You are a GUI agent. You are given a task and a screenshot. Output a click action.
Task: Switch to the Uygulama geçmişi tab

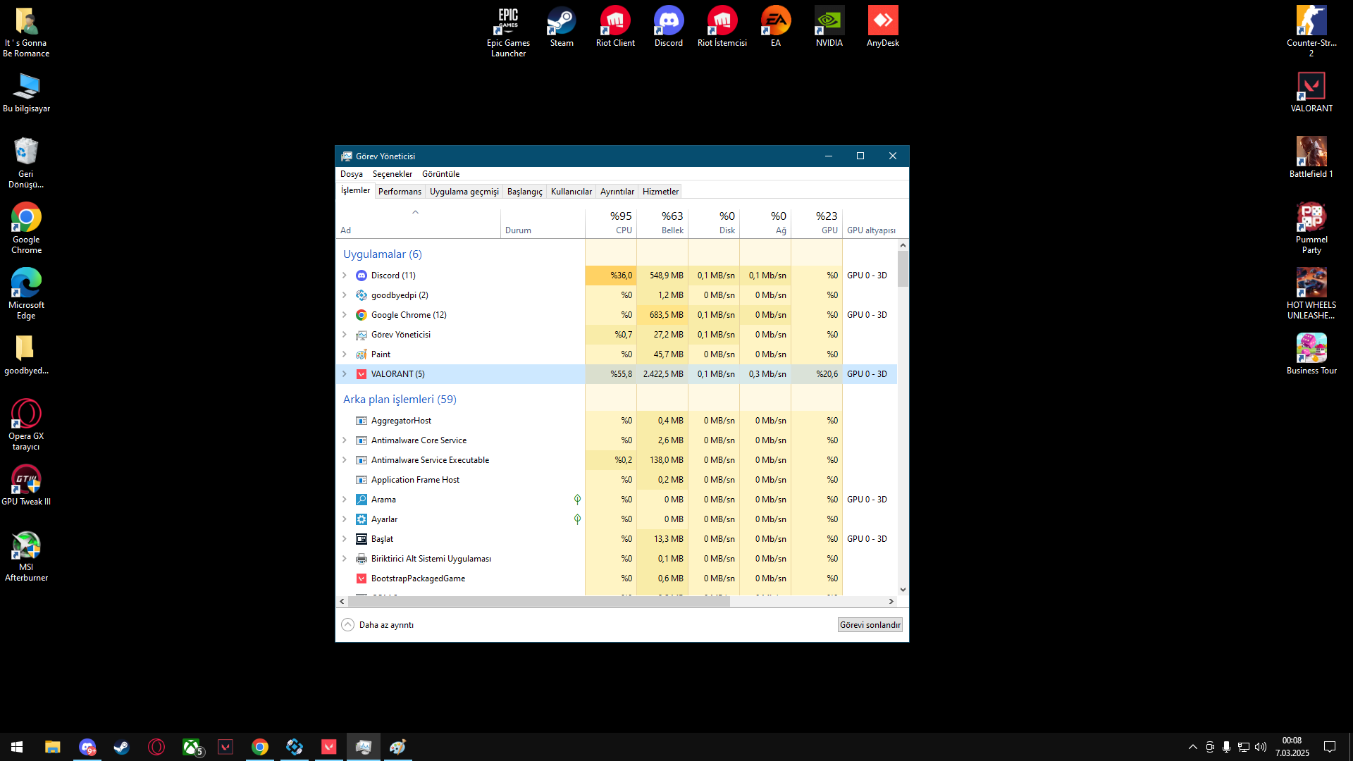coord(464,192)
